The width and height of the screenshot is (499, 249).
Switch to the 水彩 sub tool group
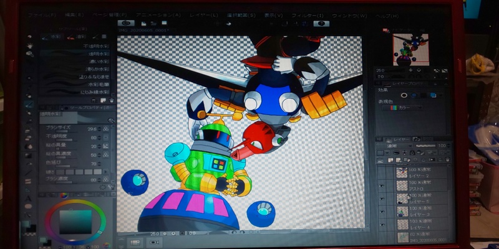(52, 37)
